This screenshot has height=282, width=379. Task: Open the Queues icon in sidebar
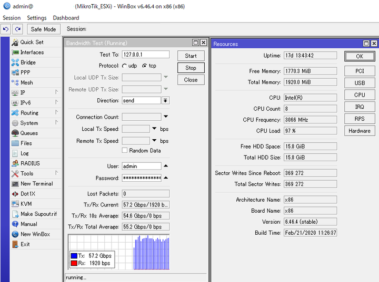tap(15, 133)
